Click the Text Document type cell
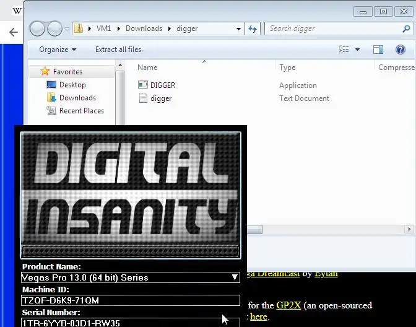The height and width of the screenshot is (327, 416). [x=304, y=98]
